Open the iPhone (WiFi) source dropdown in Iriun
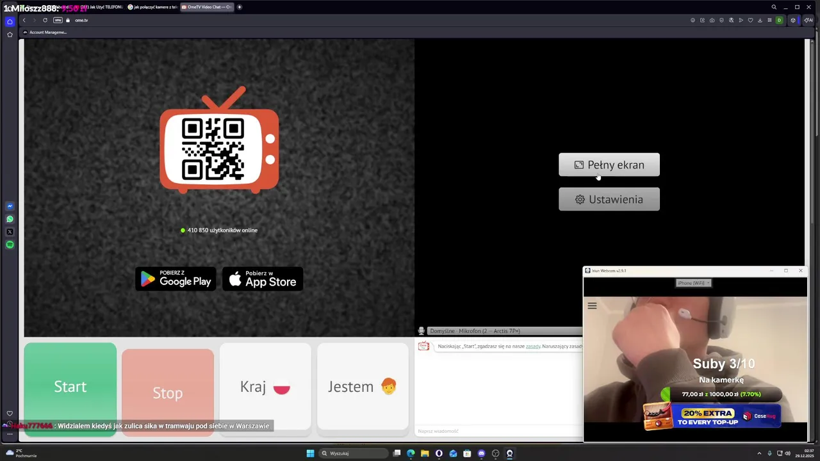820x461 pixels. (693, 283)
